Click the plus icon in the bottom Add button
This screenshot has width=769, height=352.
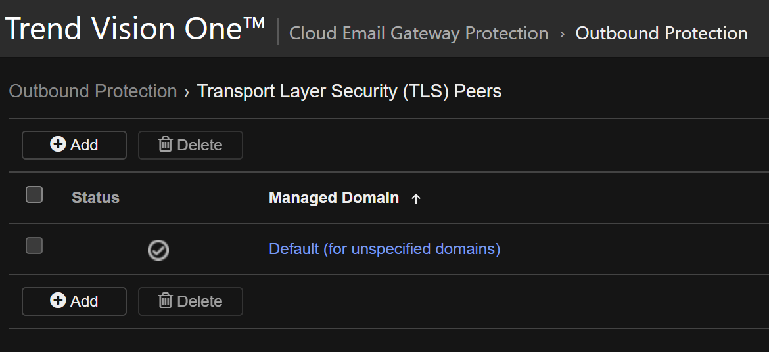click(x=58, y=301)
